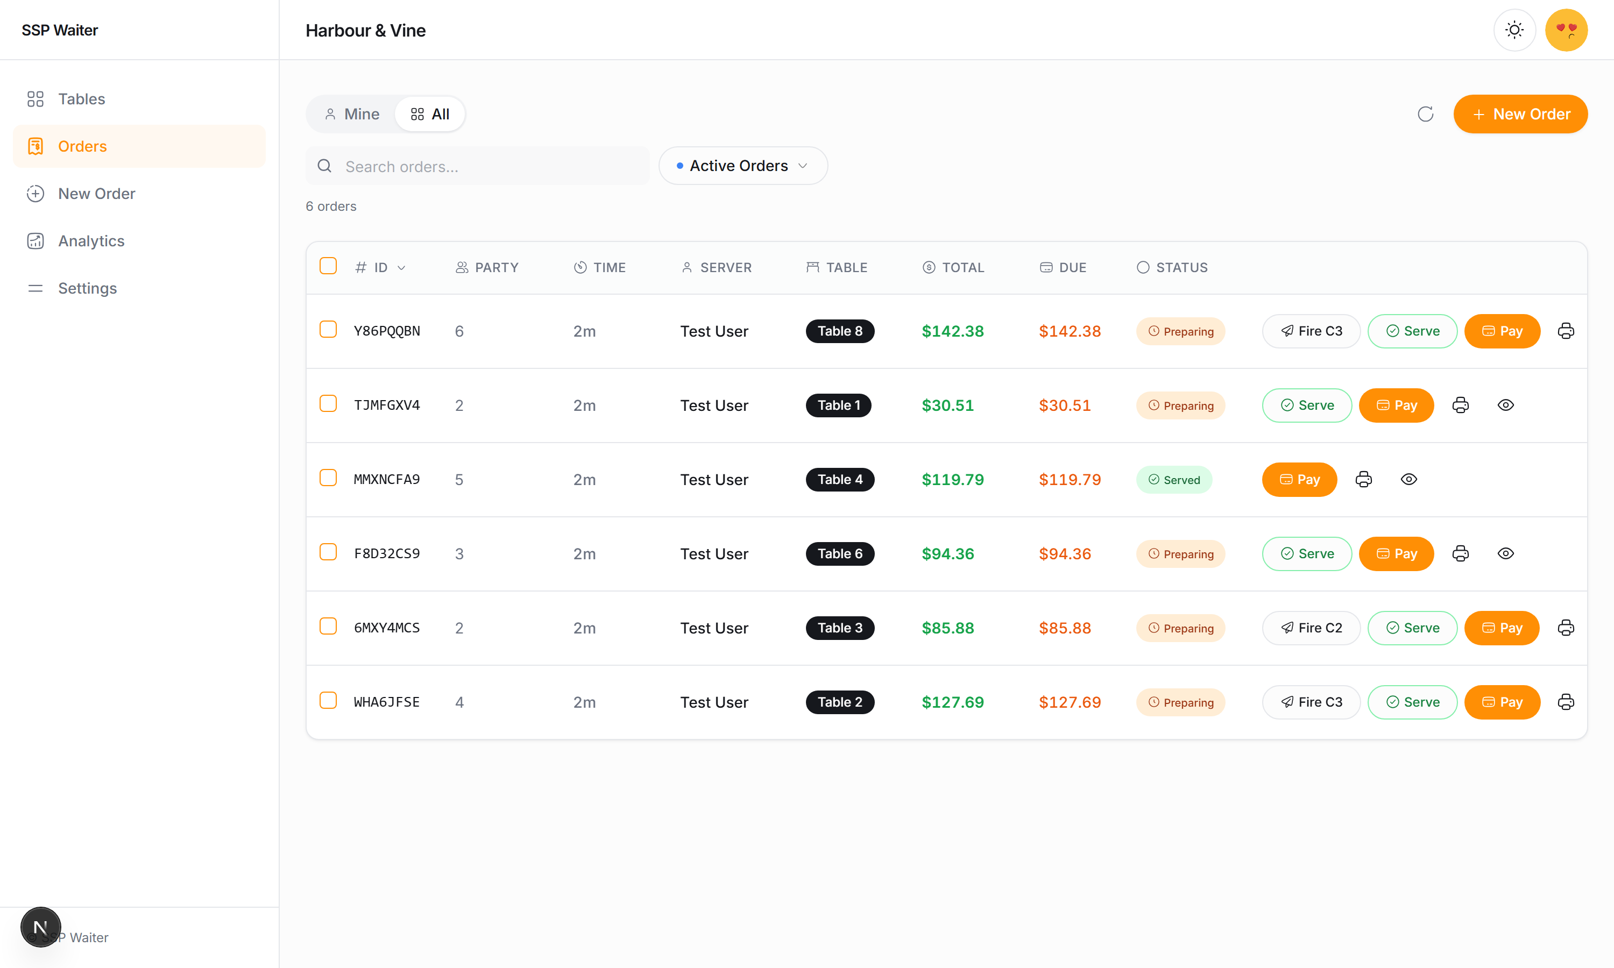1614x968 pixels.
Task: Open Orders in the sidebar
Action: (x=139, y=146)
